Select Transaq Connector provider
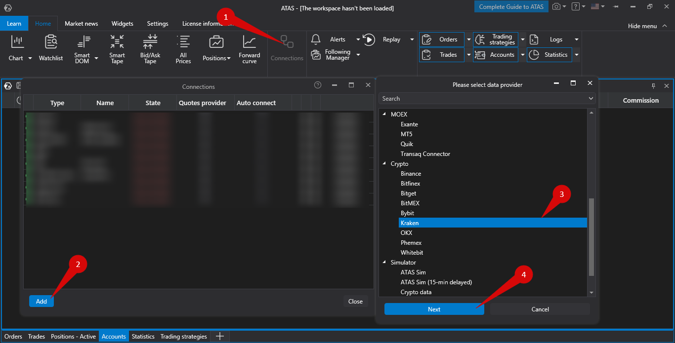675x343 pixels. 425,154
